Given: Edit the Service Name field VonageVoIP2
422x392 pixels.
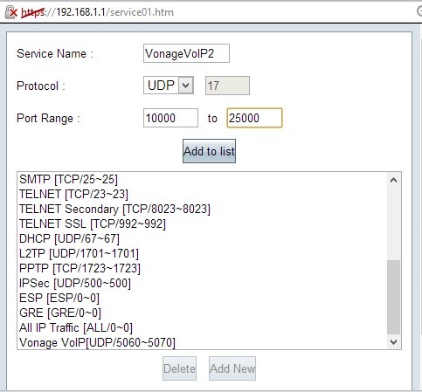Looking at the screenshot, I should coord(186,53).
